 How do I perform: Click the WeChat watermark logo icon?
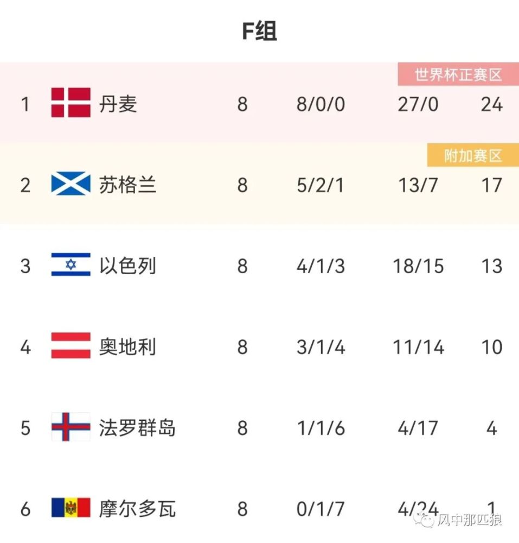[426, 520]
